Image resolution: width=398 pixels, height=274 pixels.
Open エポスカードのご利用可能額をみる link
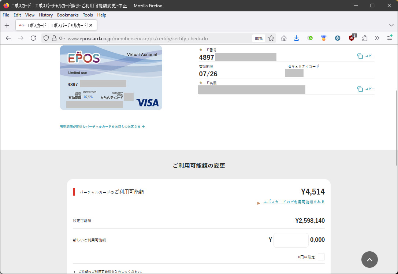coord(294,202)
